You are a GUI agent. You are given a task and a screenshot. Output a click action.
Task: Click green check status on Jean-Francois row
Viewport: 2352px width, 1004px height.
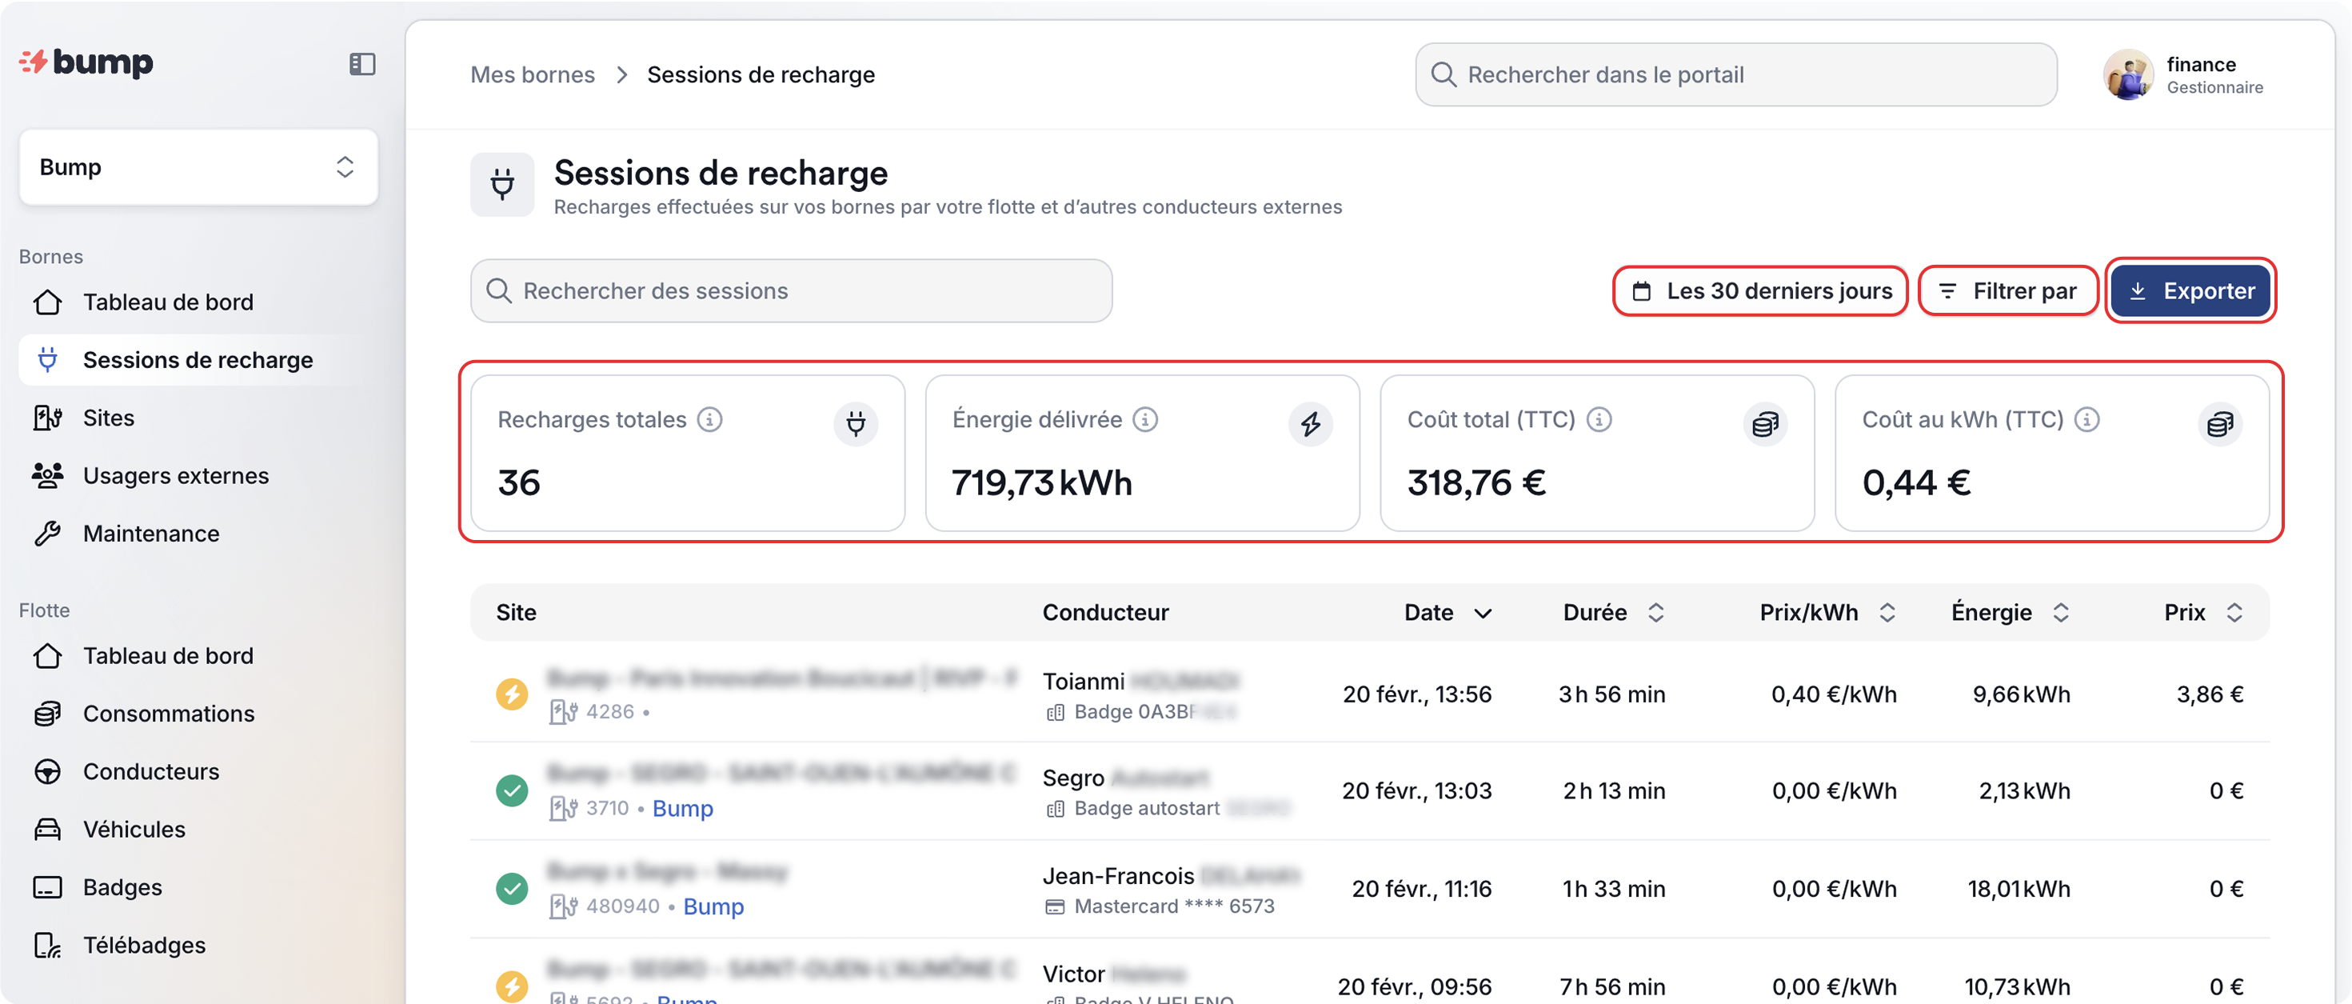click(x=511, y=888)
